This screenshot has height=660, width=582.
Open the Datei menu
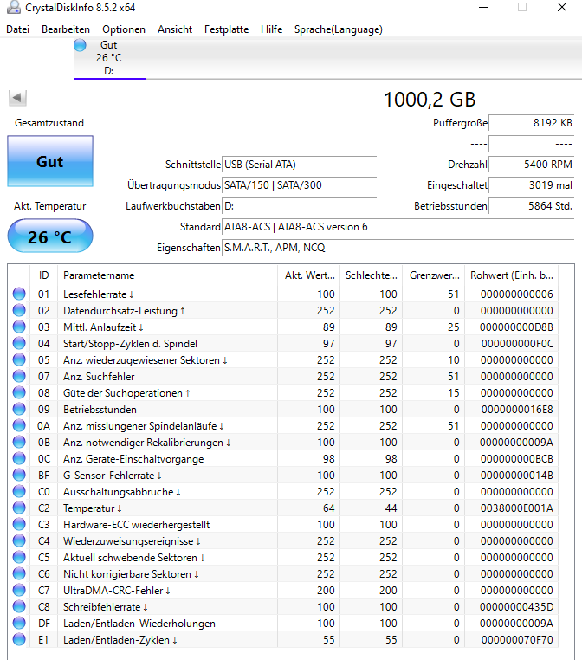click(17, 29)
